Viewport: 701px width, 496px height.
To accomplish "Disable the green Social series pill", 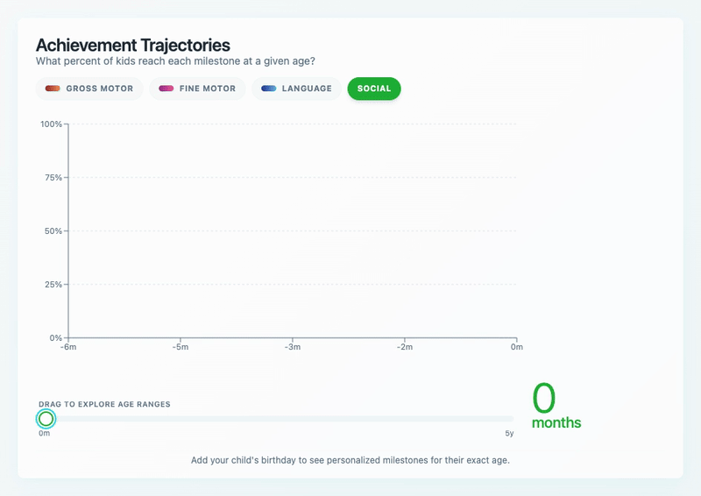I will tap(374, 89).
